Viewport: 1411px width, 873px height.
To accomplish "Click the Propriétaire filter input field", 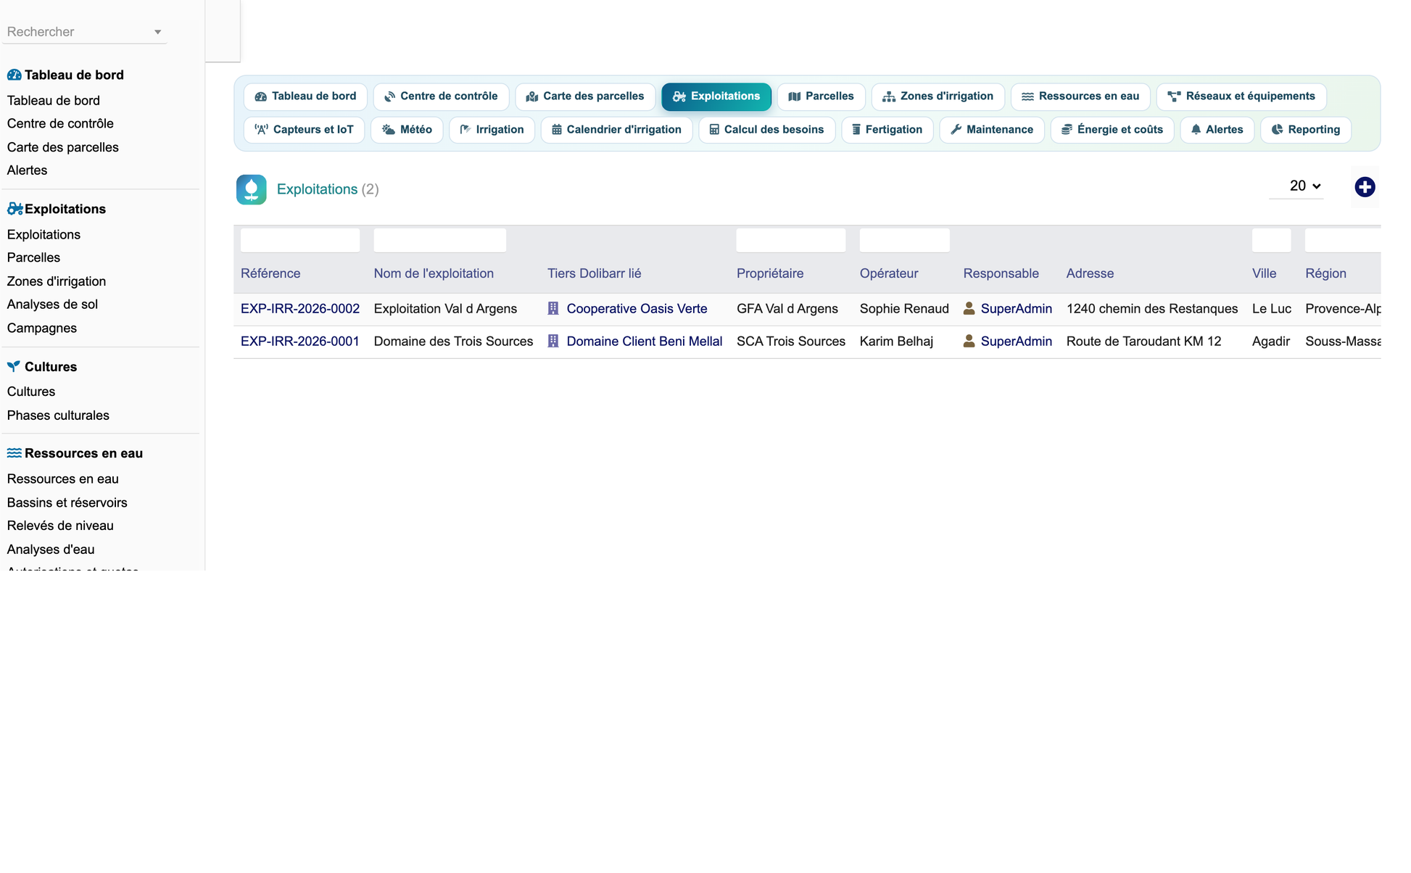I will coord(791,240).
